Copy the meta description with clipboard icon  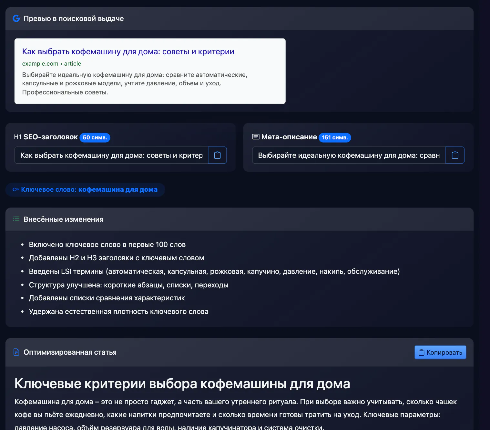[x=455, y=155]
